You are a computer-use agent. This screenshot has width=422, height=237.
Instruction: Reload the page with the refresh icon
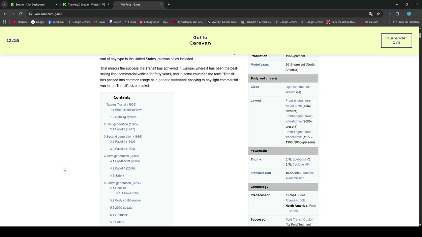pos(21,14)
